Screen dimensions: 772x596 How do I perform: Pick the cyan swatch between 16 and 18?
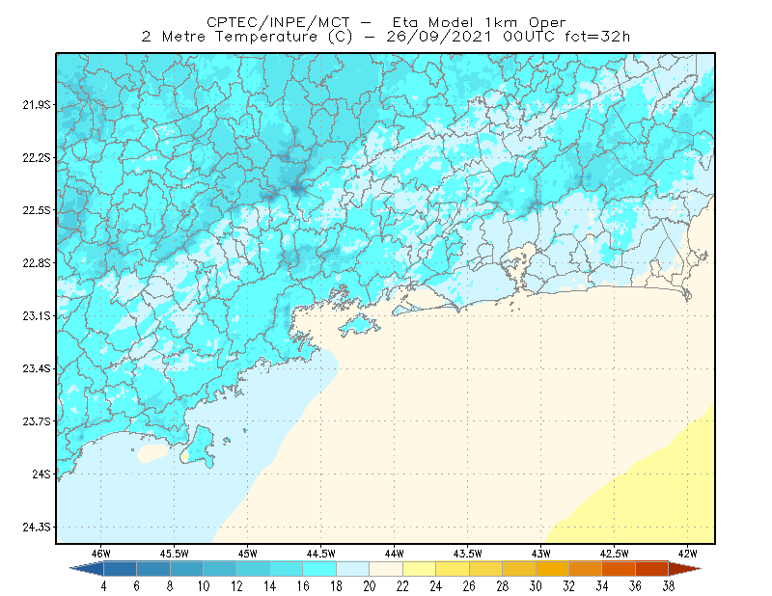(319, 569)
